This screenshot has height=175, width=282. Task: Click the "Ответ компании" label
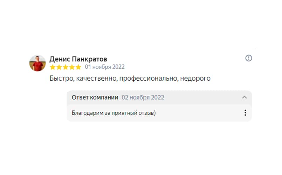95,97
